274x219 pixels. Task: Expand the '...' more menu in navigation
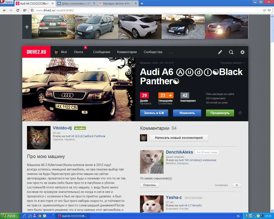point(171,52)
